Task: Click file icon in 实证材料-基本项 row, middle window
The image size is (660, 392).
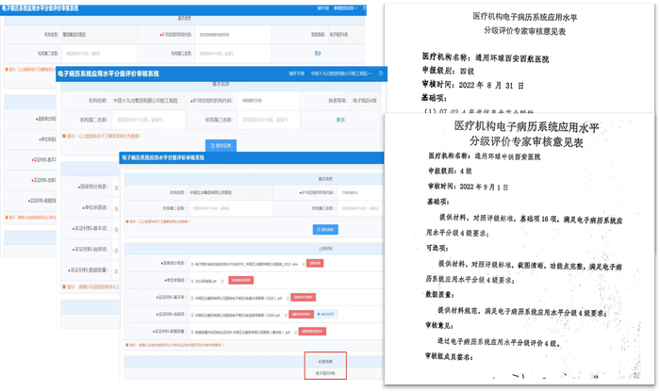Action: 116,230
